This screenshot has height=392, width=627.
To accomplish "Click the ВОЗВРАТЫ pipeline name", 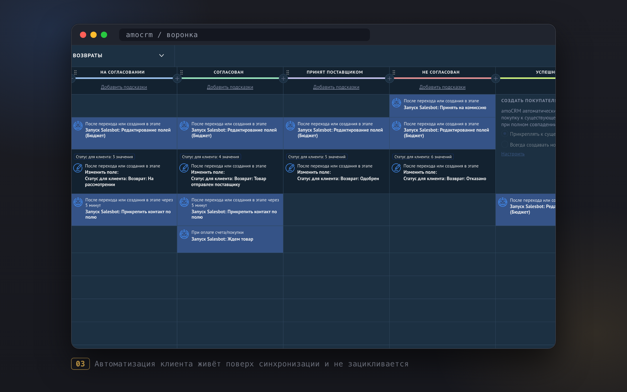I will click(x=88, y=55).
